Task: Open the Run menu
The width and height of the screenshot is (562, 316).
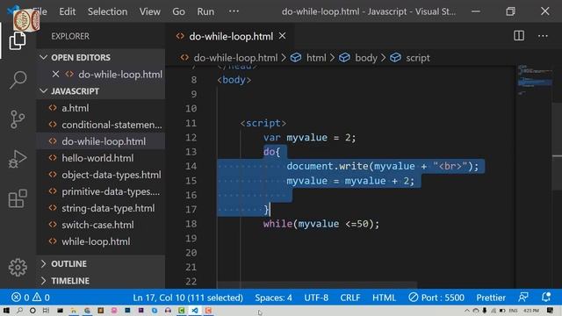Action: tap(205, 11)
